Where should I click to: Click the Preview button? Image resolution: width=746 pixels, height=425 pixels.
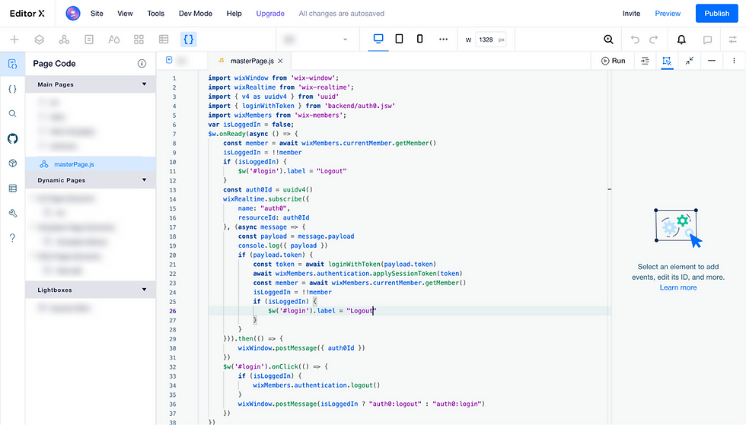[668, 14]
